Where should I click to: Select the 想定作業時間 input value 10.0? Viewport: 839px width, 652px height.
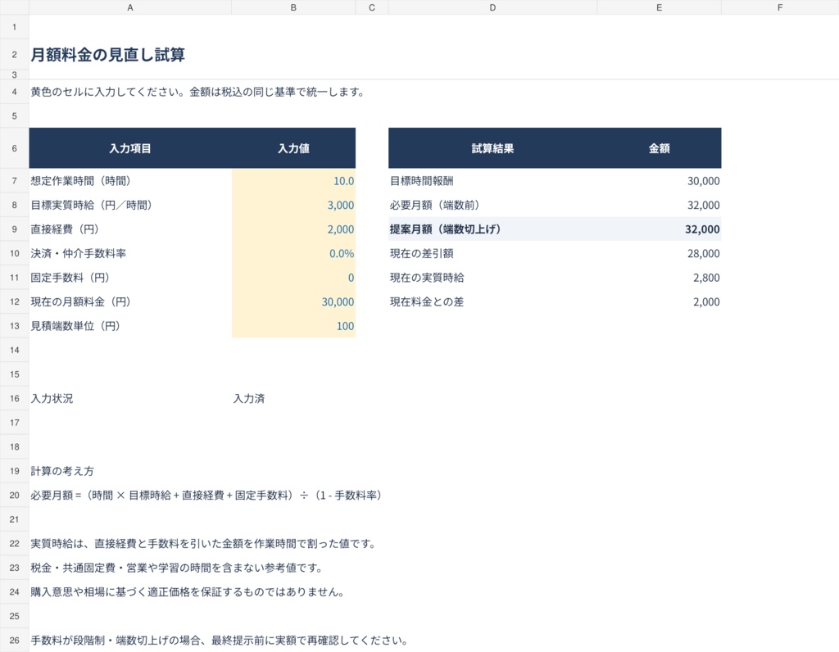pos(293,181)
